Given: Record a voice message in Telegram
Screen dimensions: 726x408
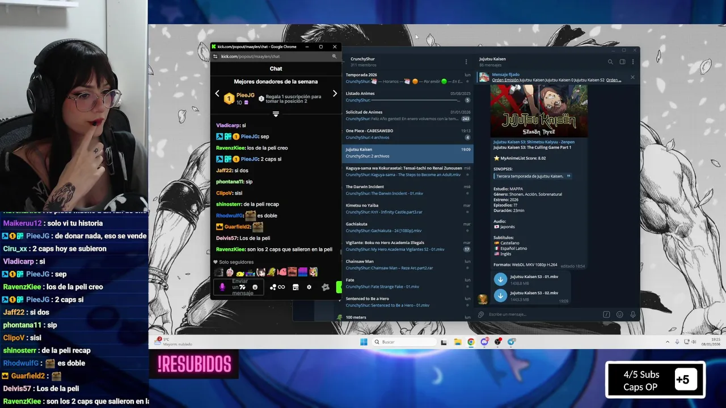Looking at the screenshot, I should (633, 314).
